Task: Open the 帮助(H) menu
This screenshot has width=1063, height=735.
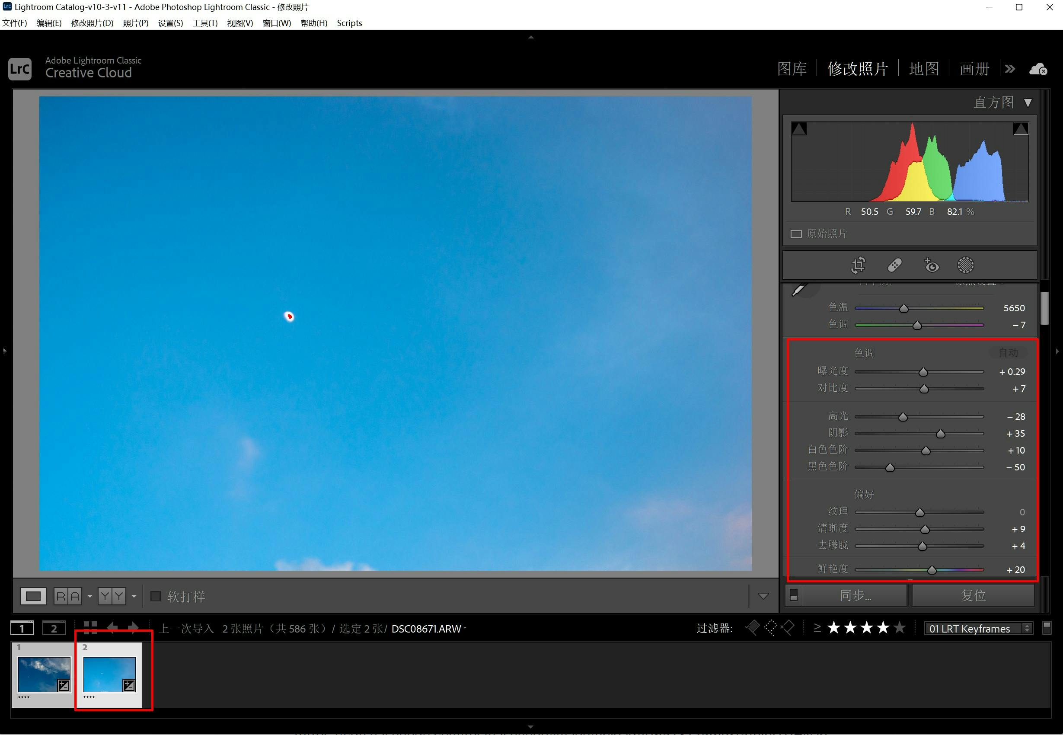Action: click(x=314, y=23)
